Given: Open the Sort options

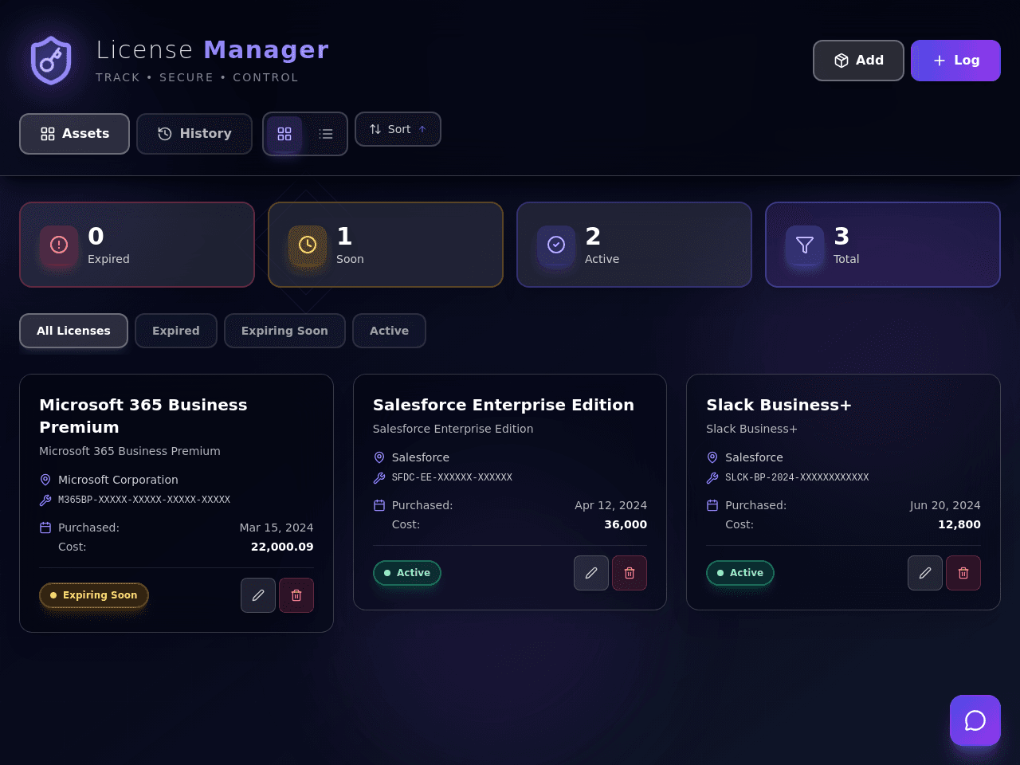Looking at the screenshot, I should coord(398,129).
